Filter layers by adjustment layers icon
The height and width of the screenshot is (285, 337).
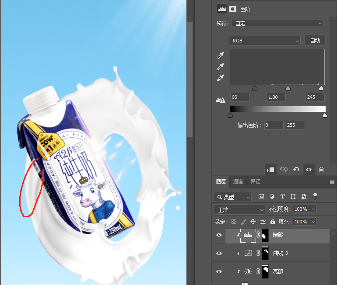pyautogui.click(x=272, y=196)
